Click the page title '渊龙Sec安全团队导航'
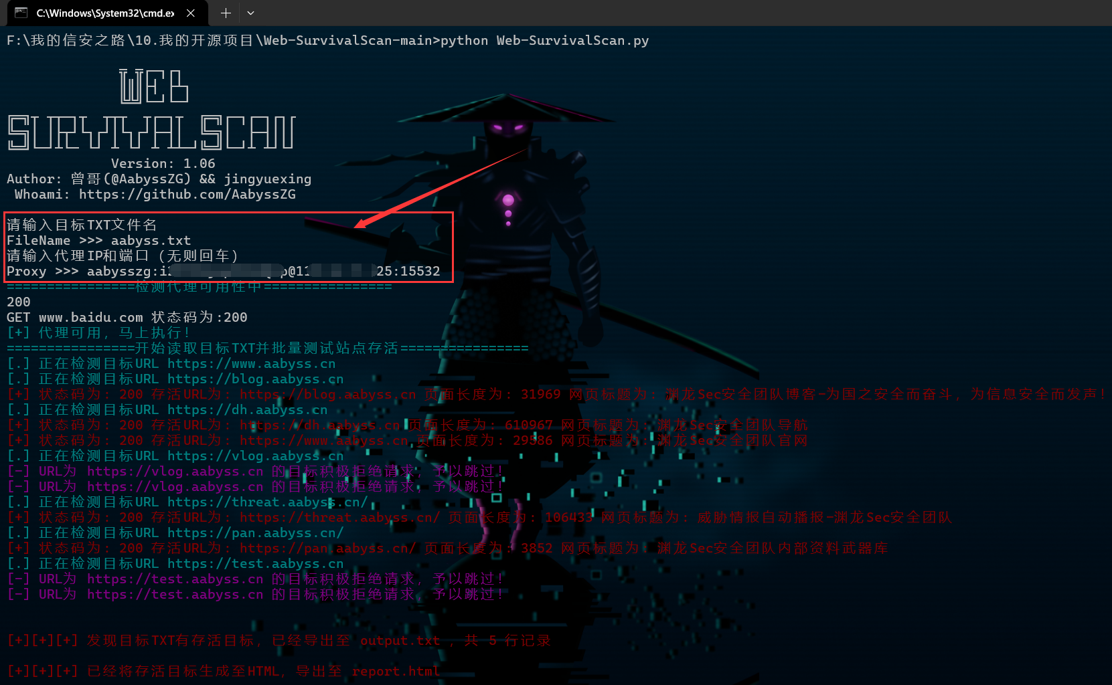 [732, 425]
